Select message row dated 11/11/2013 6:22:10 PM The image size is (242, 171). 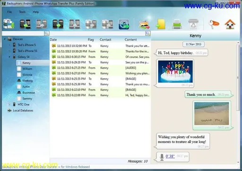click(x=100, y=90)
